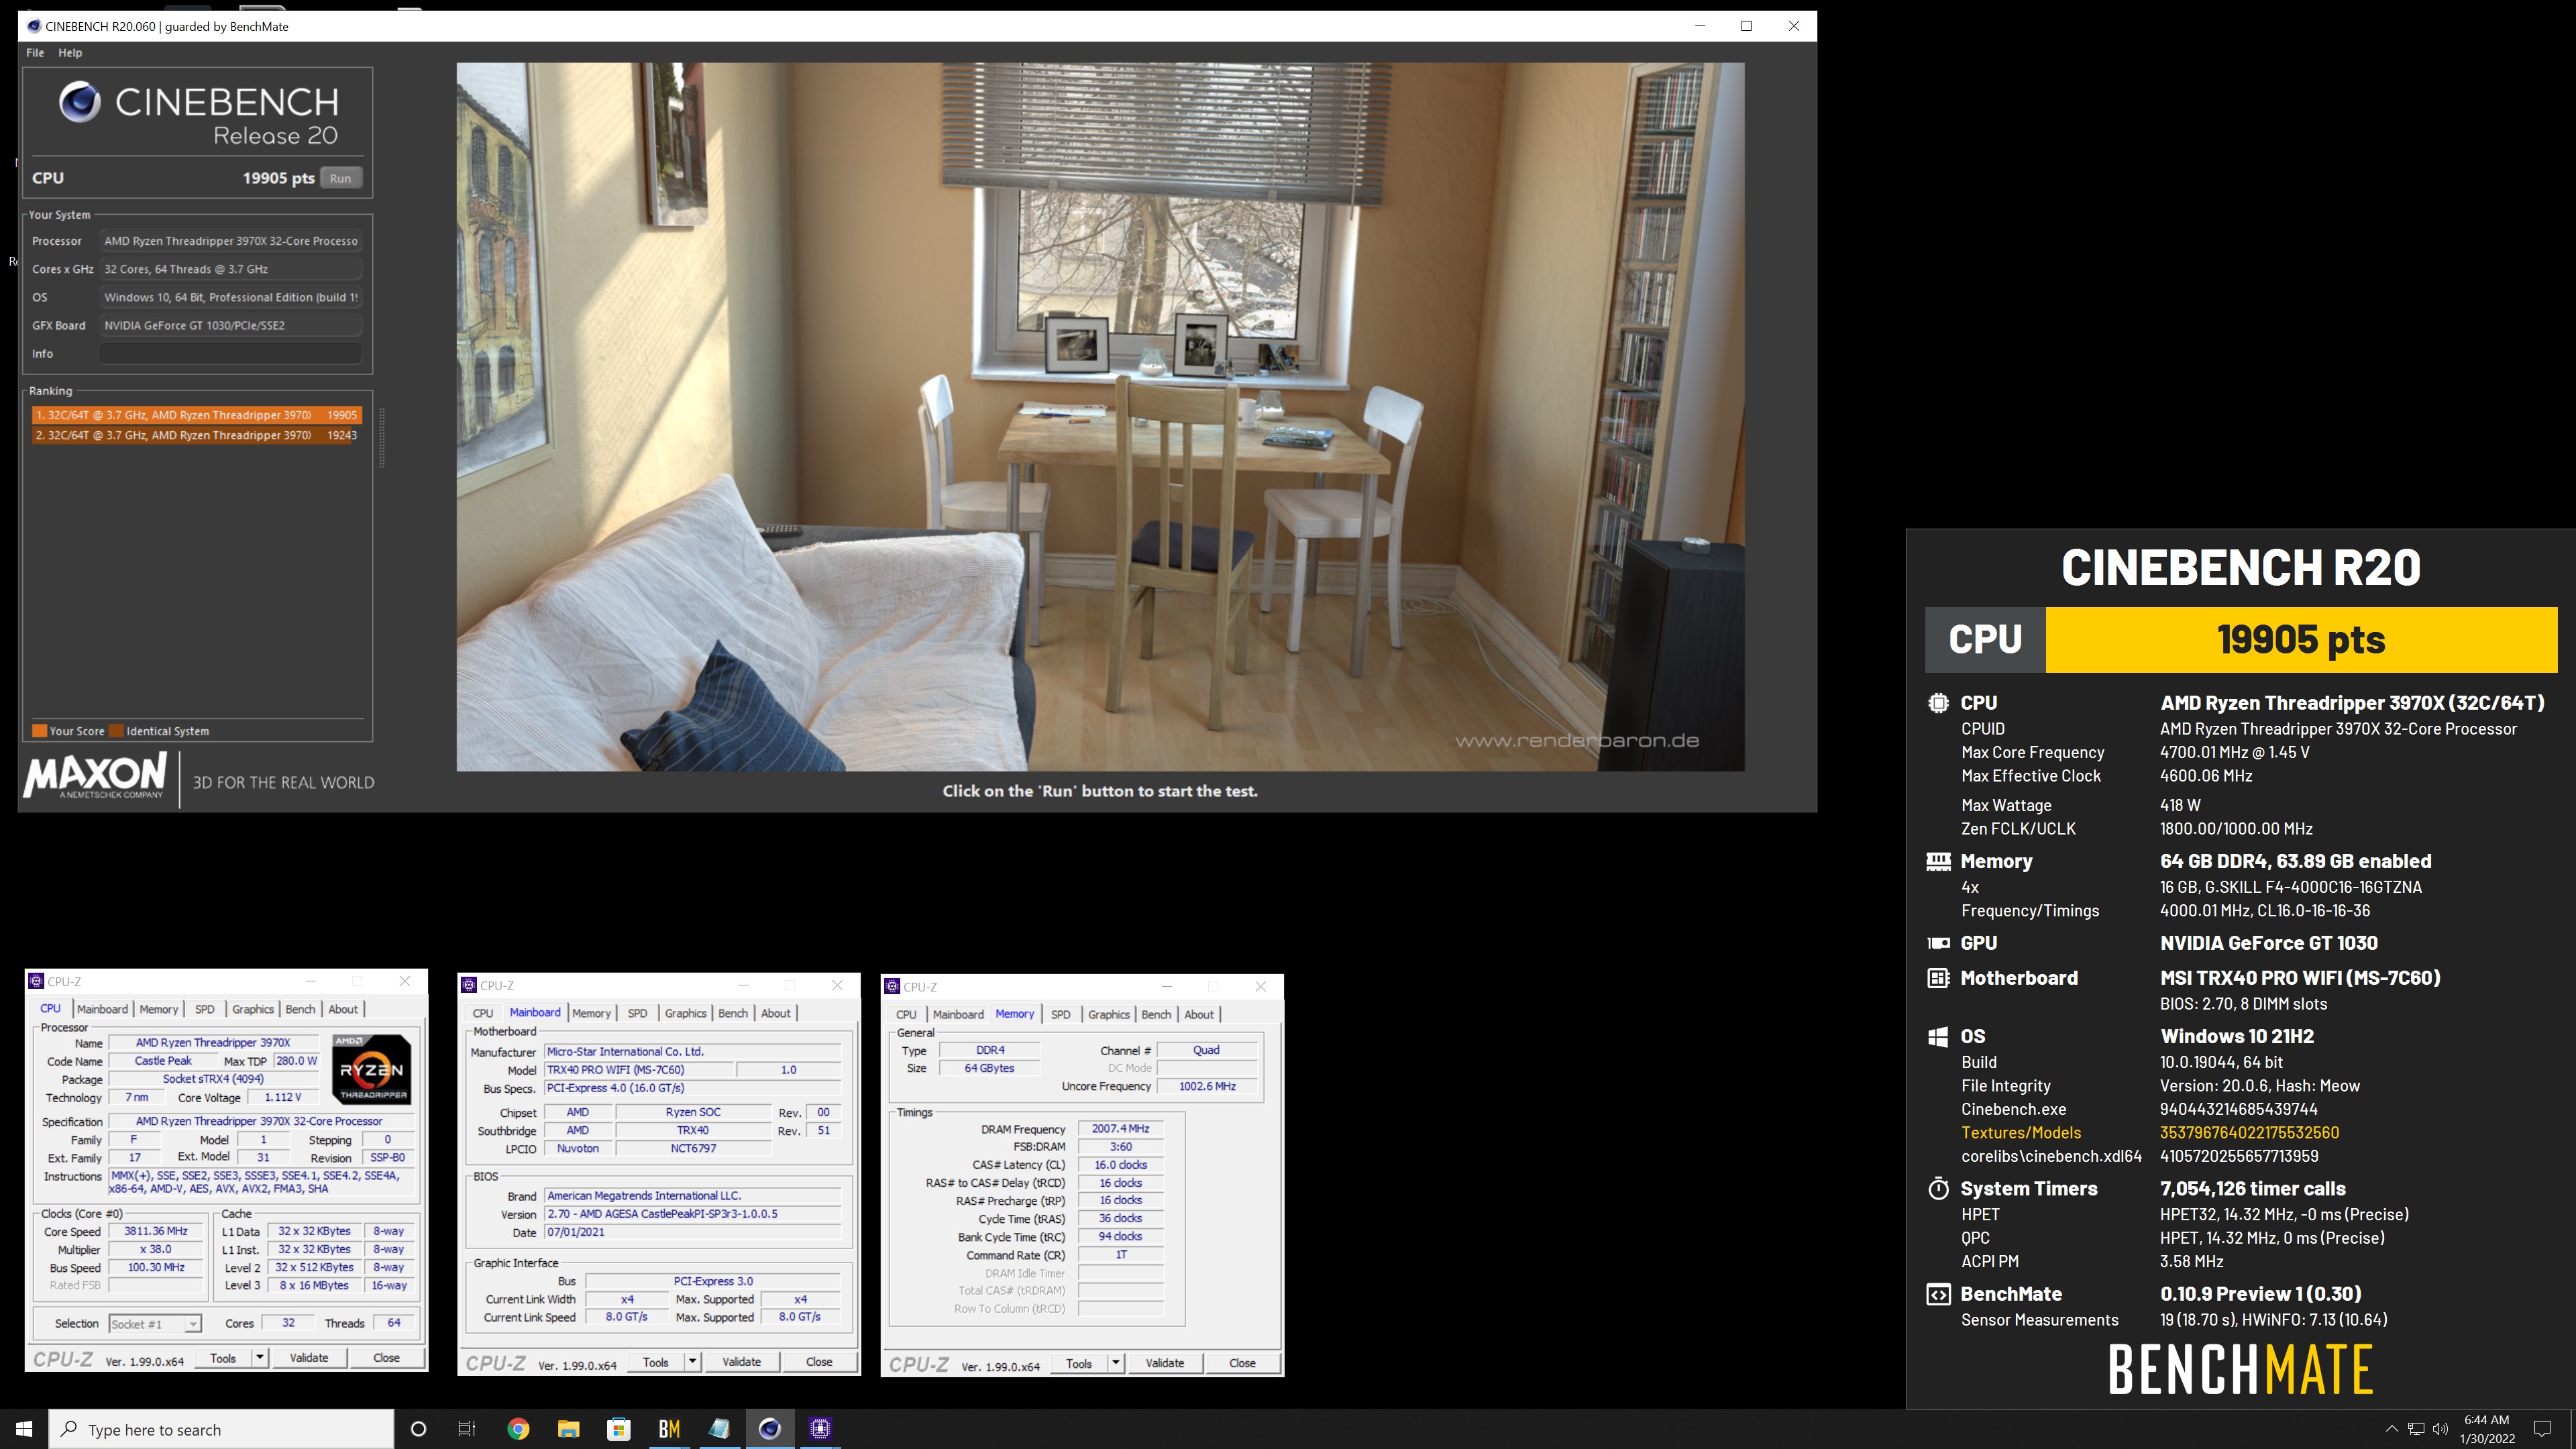This screenshot has height=1449, width=2576.
Task: Click the Cinebench logo sphere
Action: (x=80, y=102)
